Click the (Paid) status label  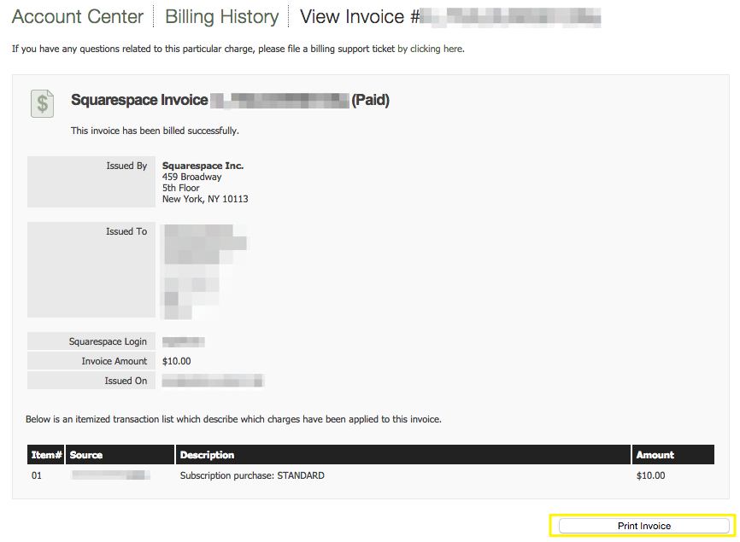pos(370,101)
